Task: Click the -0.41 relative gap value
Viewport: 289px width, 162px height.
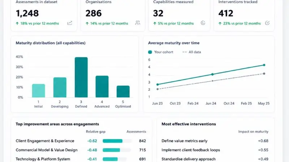Action: point(92,159)
